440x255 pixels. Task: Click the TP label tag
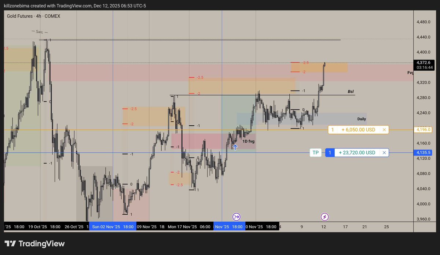click(316, 153)
